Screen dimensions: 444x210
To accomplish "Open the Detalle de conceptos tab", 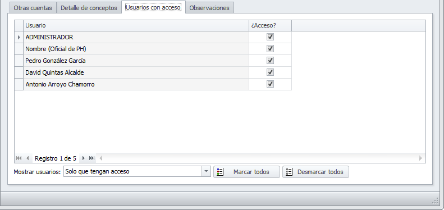I will click(89, 8).
